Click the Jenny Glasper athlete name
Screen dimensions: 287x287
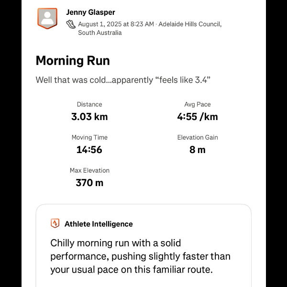(90, 12)
